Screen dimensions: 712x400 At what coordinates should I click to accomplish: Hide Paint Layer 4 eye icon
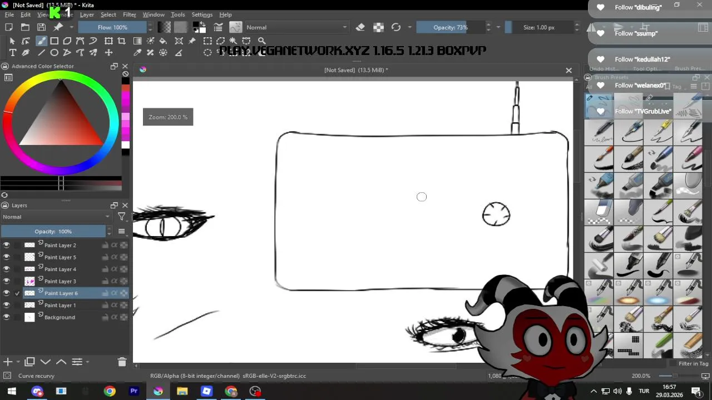(x=6, y=269)
